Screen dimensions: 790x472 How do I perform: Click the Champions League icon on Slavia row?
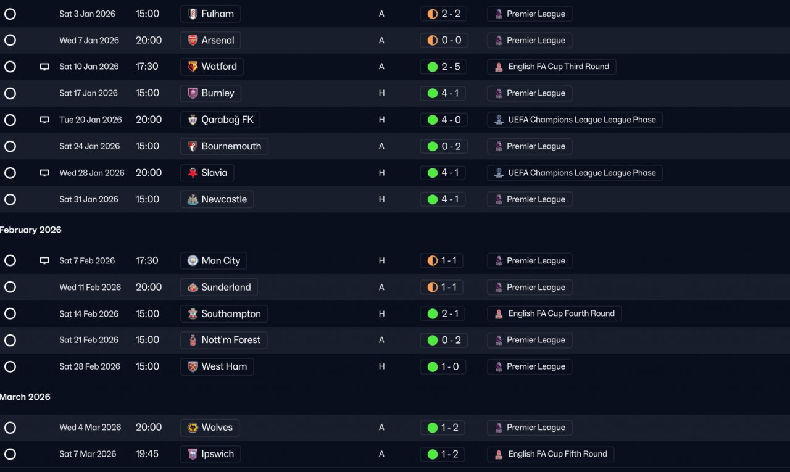coord(499,173)
